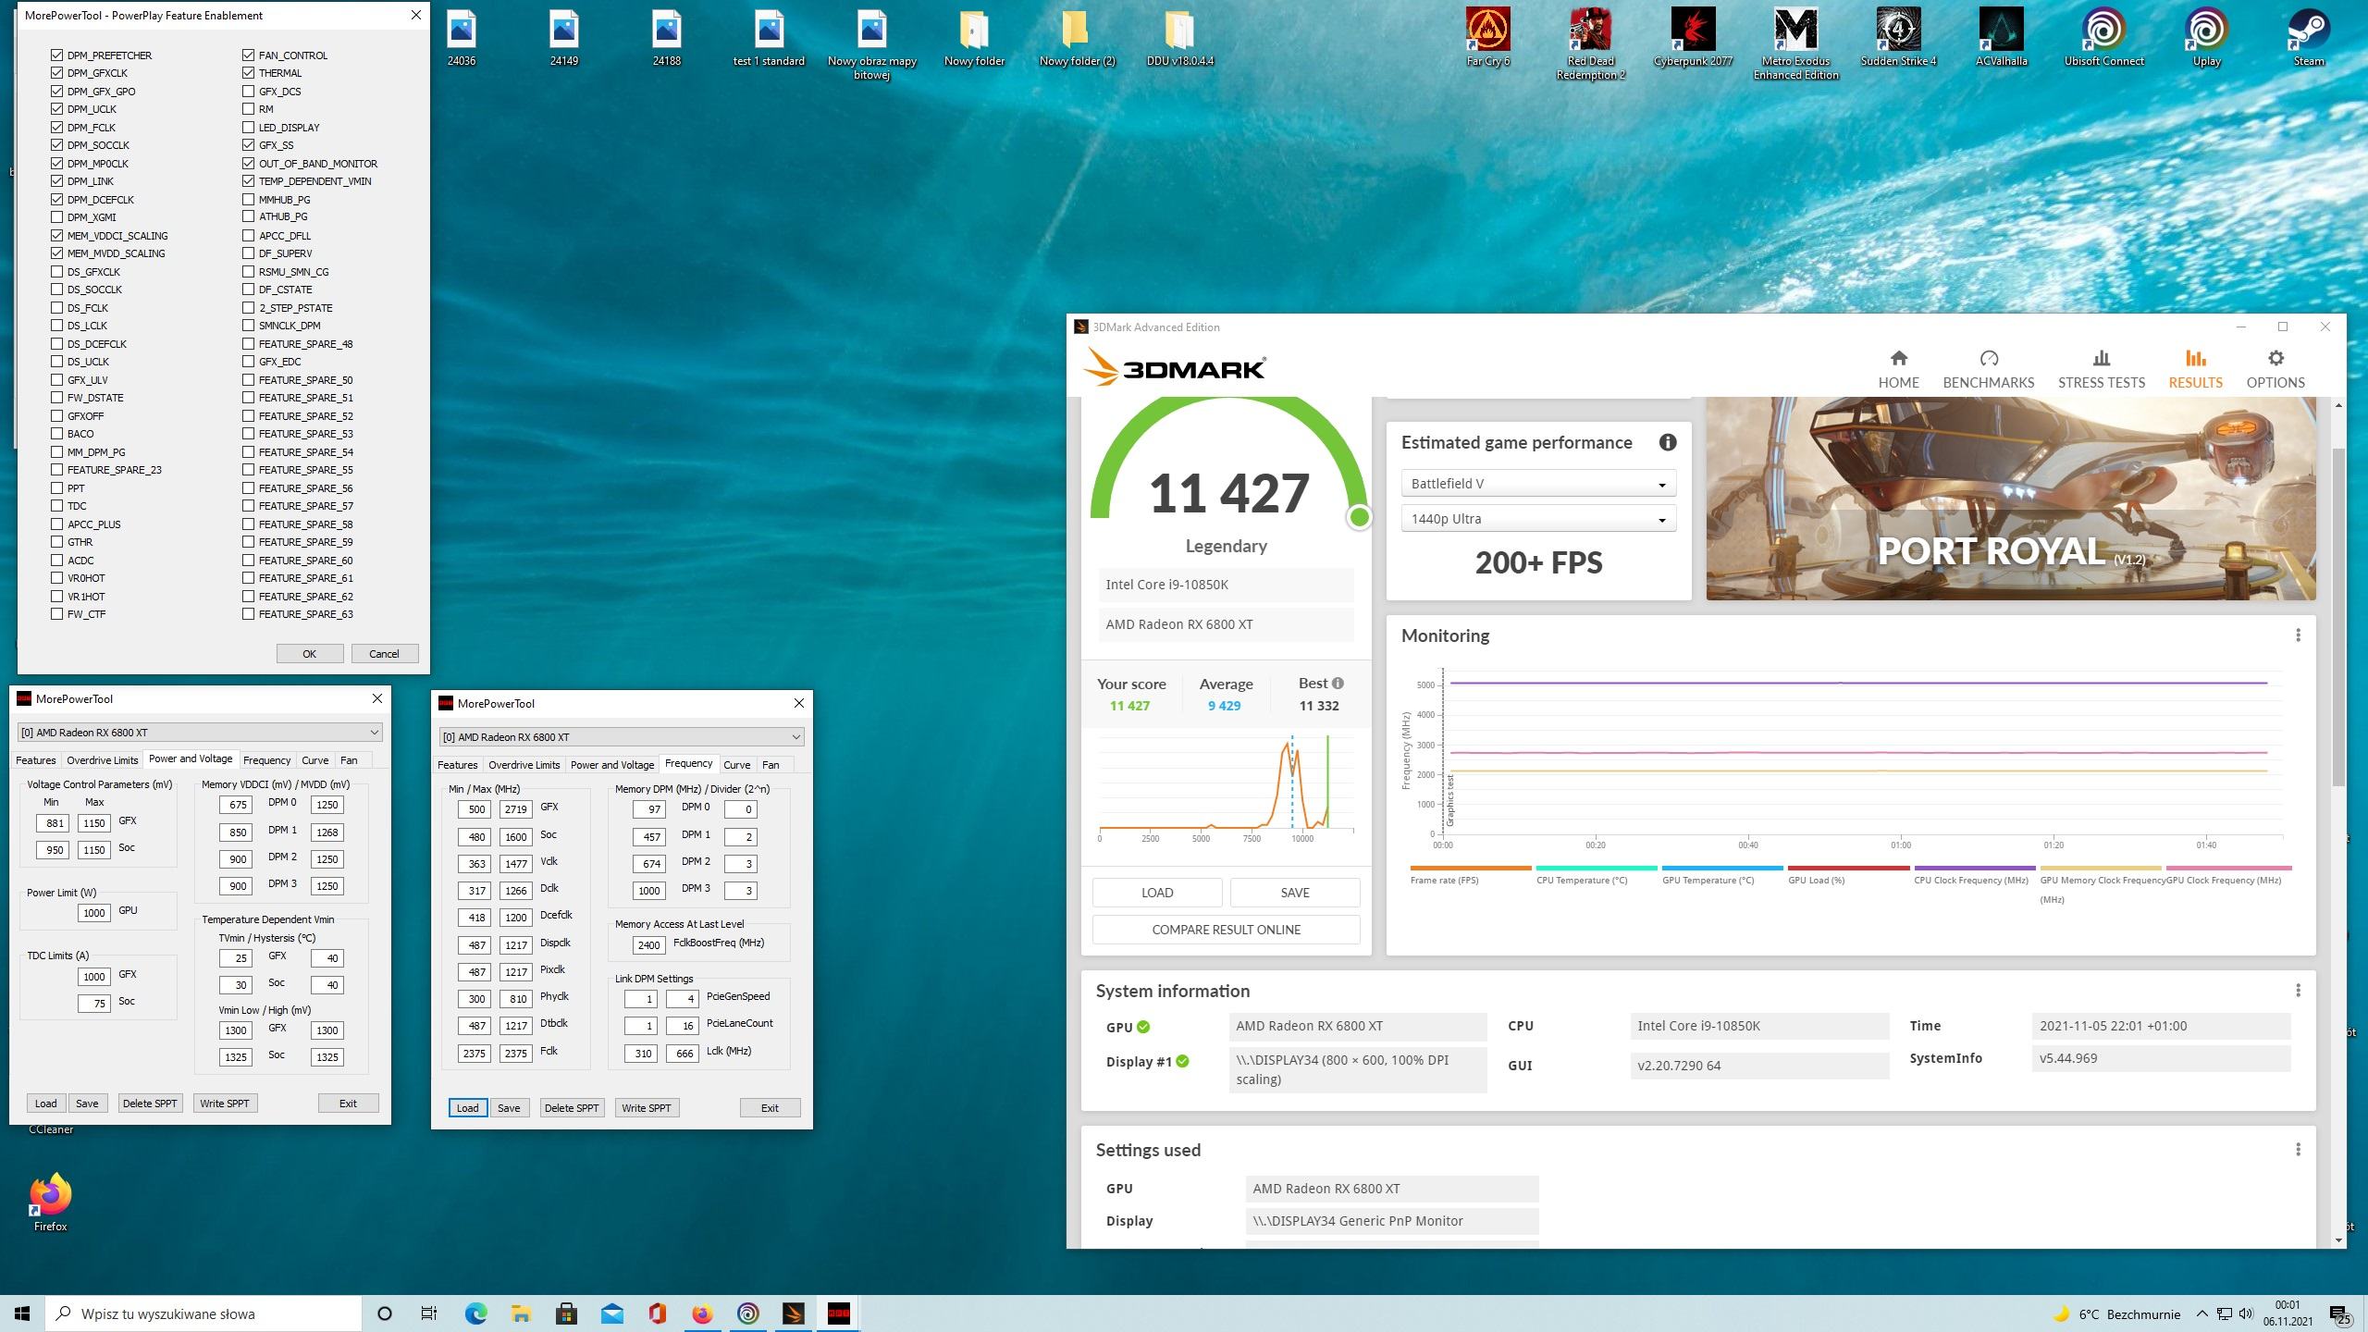The width and height of the screenshot is (2368, 1332).
Task: Open the Task View taskbar button
Action: [x=429, y=1313]
